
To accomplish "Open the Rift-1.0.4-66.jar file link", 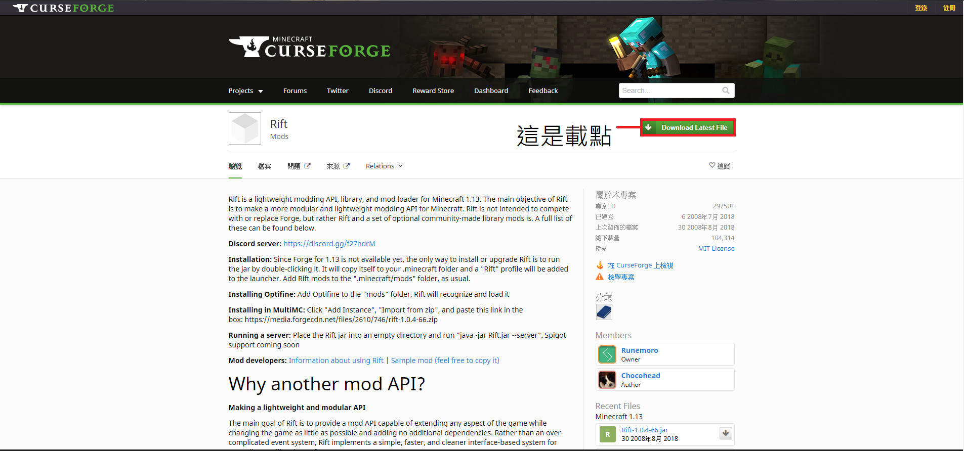I will pyautogui.click(x=645, y=430).
